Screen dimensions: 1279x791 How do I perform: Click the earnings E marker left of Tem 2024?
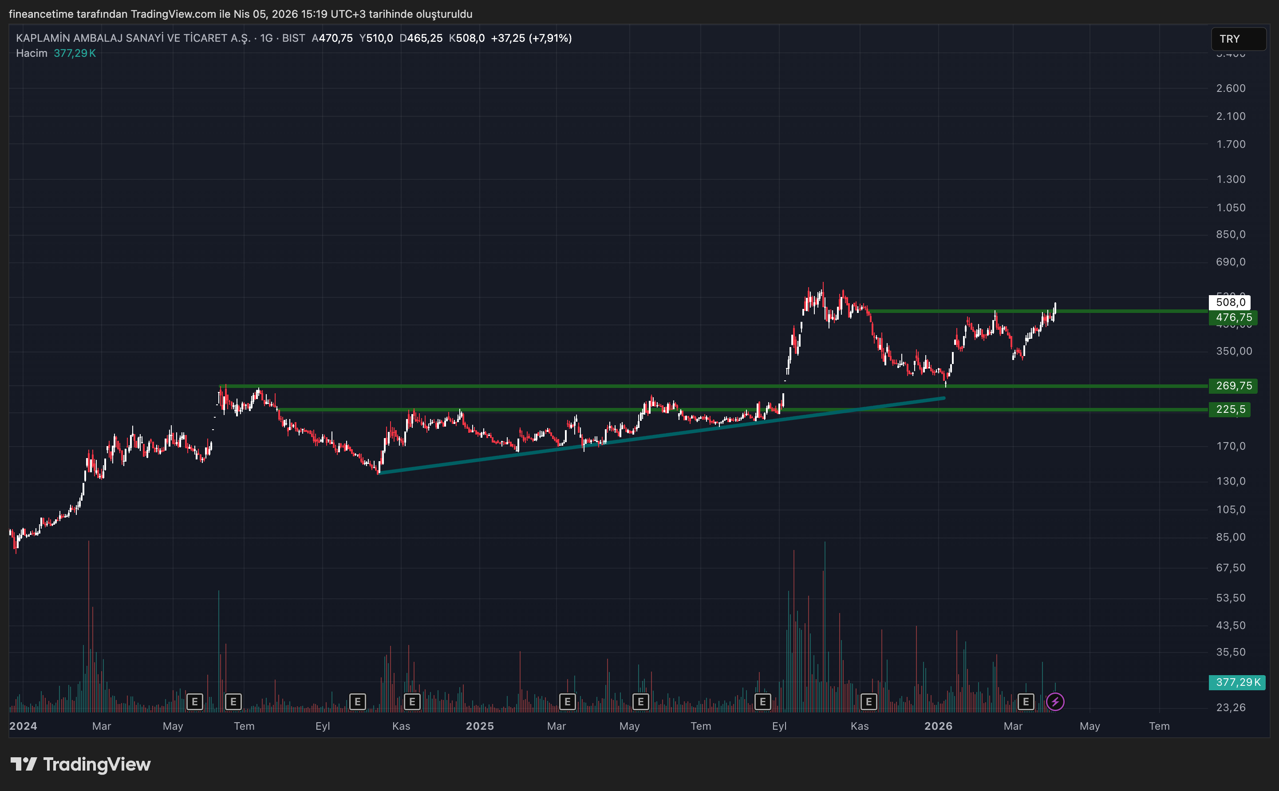(233, 701)
